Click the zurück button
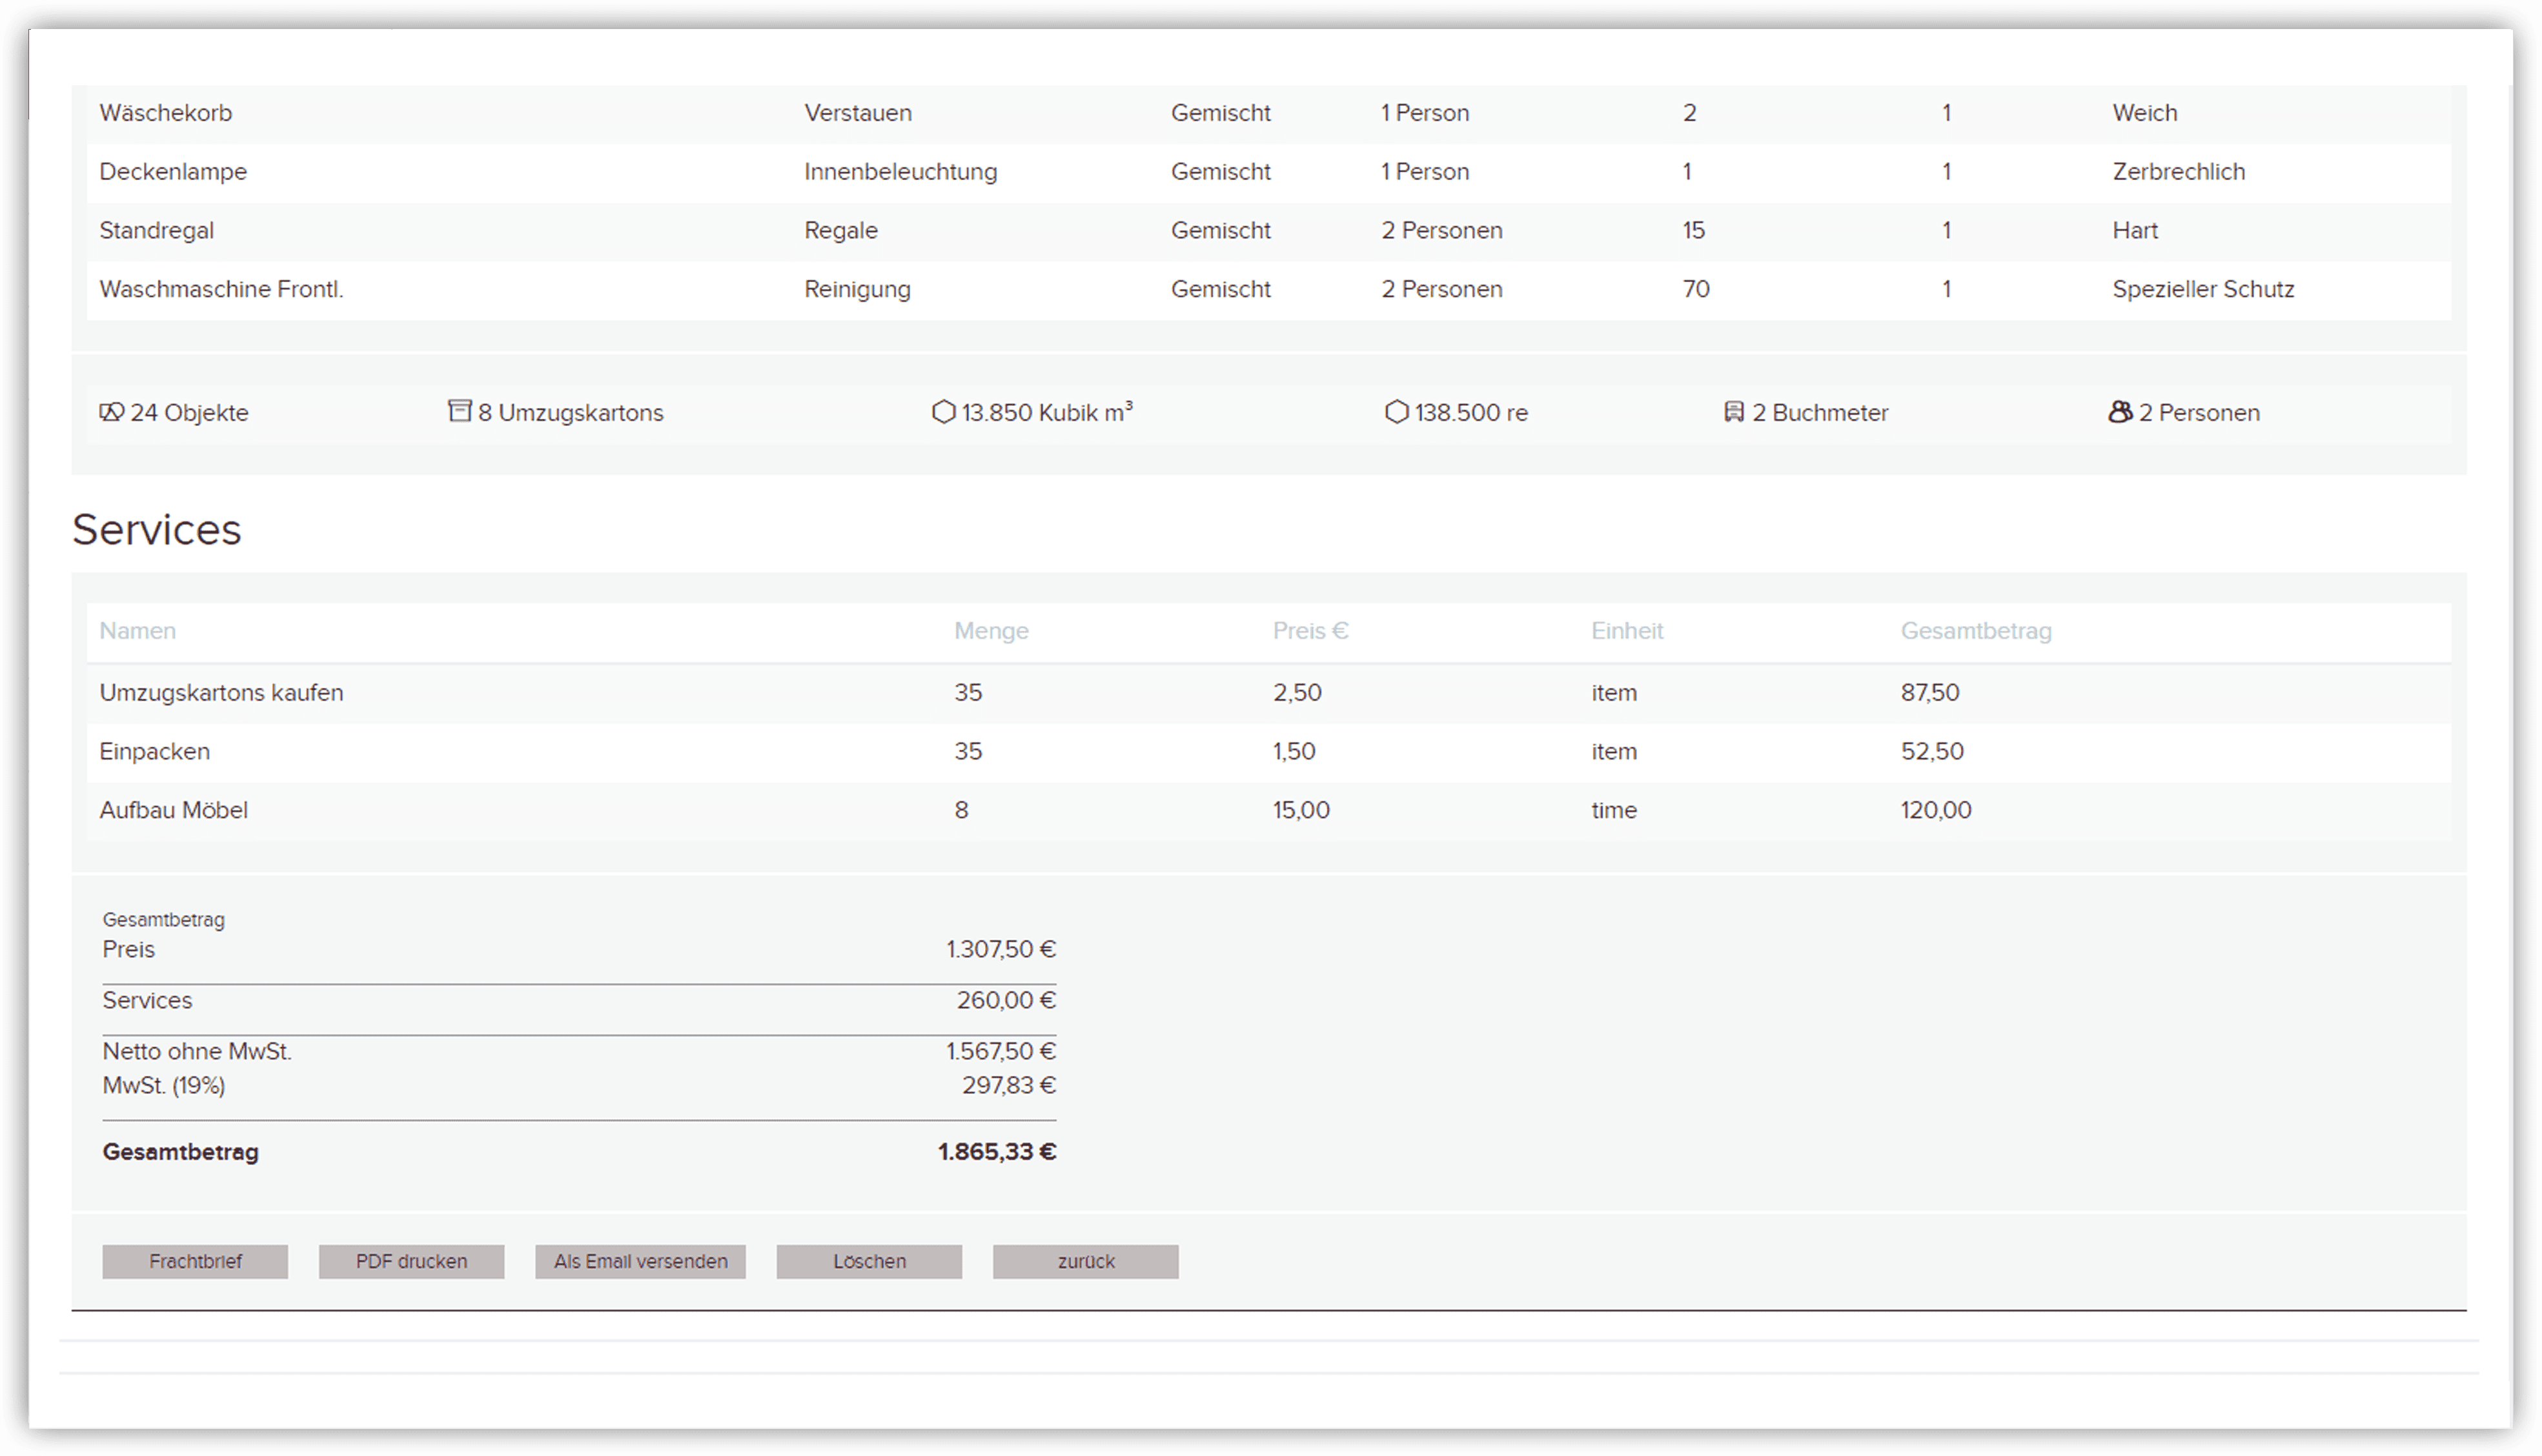The width and height of the screenshot is (2542, 1456). tap(1085, 1261)
